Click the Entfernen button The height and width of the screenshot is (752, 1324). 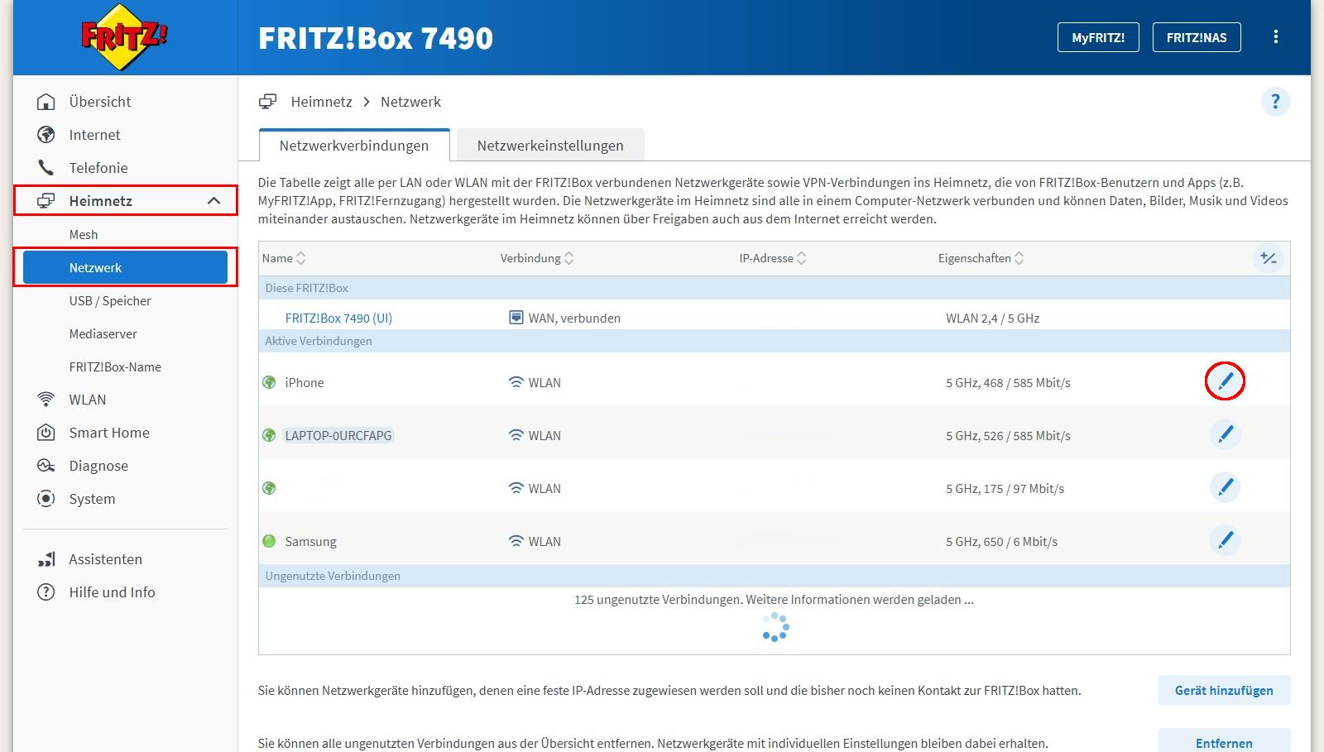click(x=1224, y=740)
